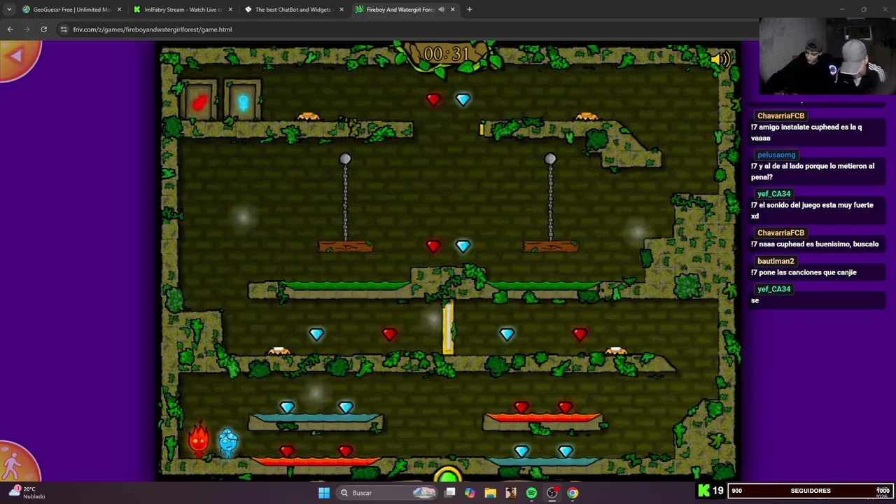Click message "y al de al lado porque lo metieron al penal?"
This screenshot has width=896, height=504.
[813, 171]
